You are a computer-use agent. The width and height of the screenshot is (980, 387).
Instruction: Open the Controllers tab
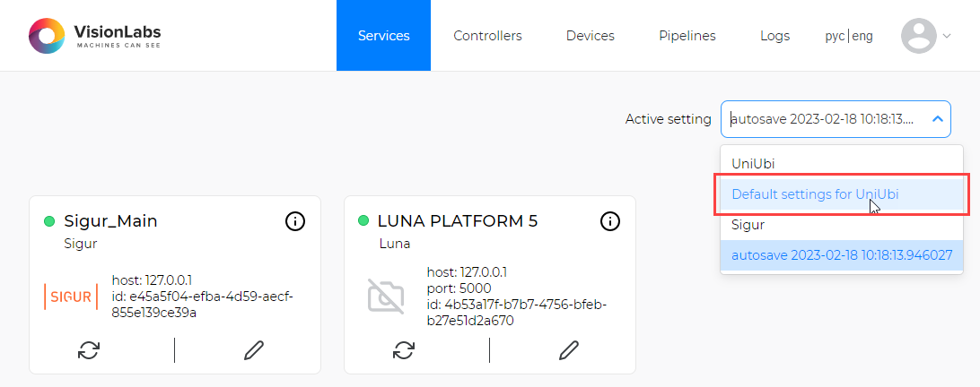(x=487, y=36)
